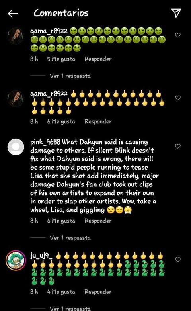Open username ju_uj9_ profile link
Screen dimensions: 191x311
point(41,256)
